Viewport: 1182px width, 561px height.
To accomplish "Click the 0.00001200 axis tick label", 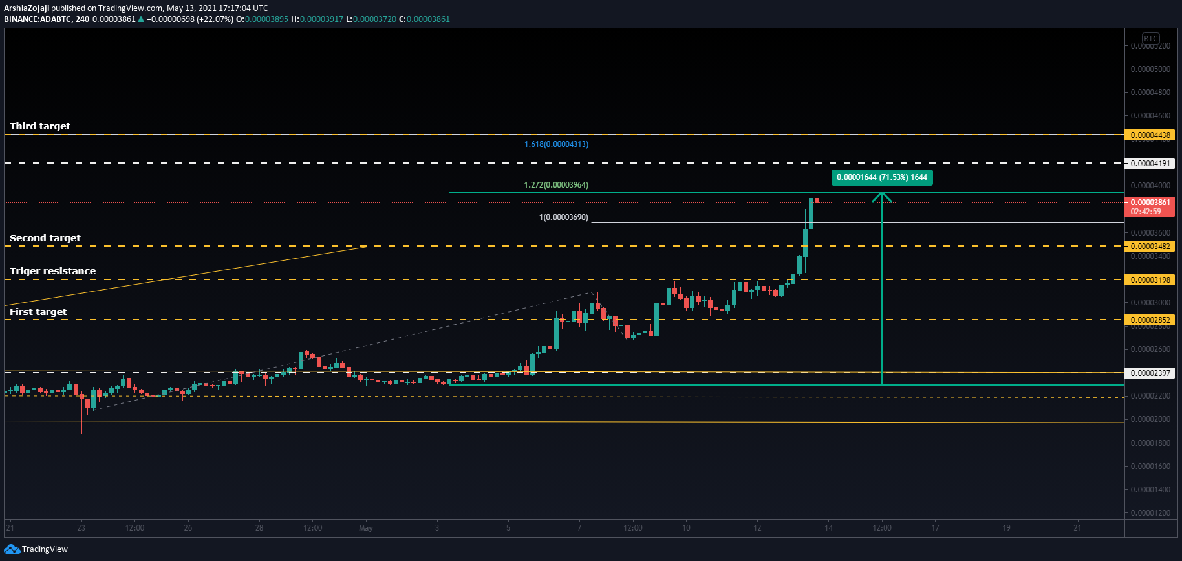I will pyautogui.click(x=1150, y=513).
